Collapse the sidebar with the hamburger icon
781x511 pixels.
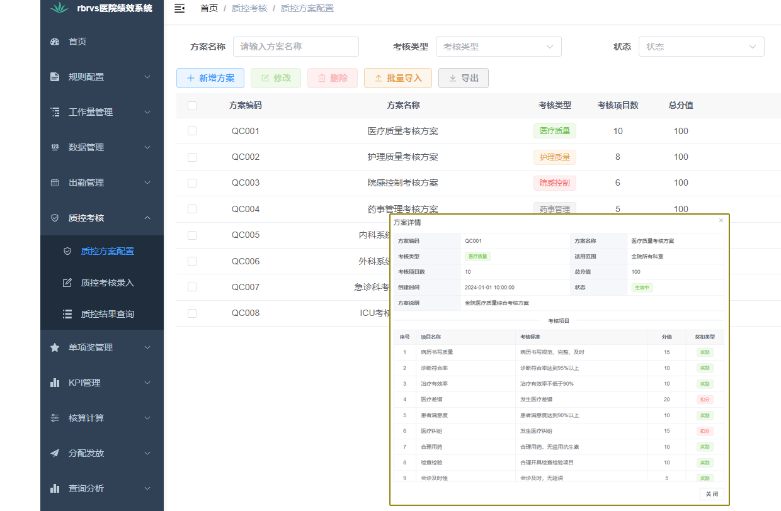[x=180, y=8]
